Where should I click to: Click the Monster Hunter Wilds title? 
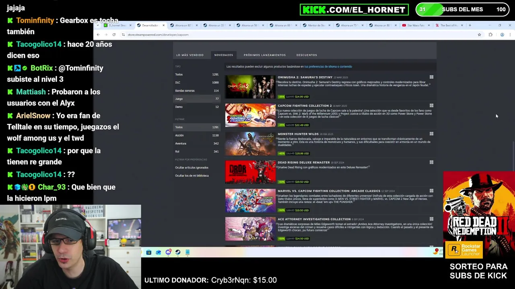pos(298,134)
